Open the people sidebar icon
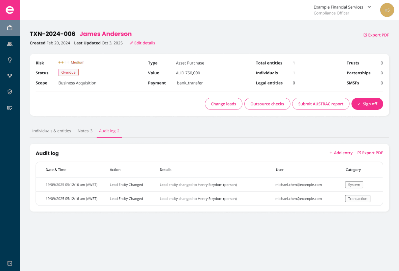399x271 pixels. (x=10, y=44)
